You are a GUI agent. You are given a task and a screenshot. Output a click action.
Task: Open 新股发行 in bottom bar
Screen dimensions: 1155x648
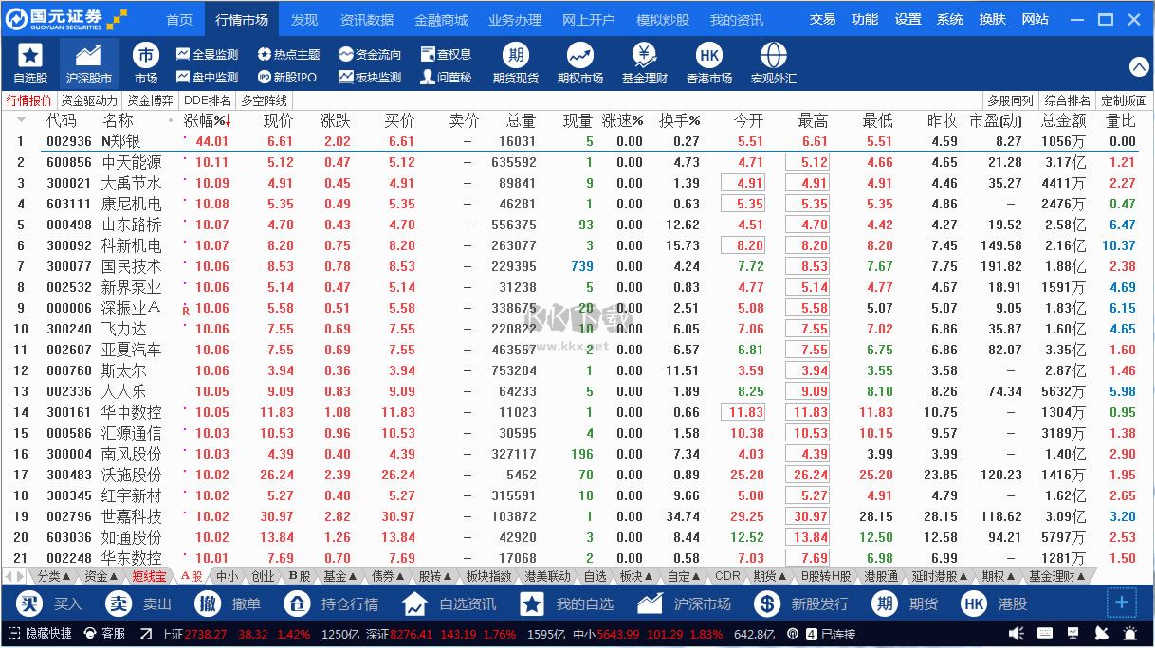coord(801,603)
